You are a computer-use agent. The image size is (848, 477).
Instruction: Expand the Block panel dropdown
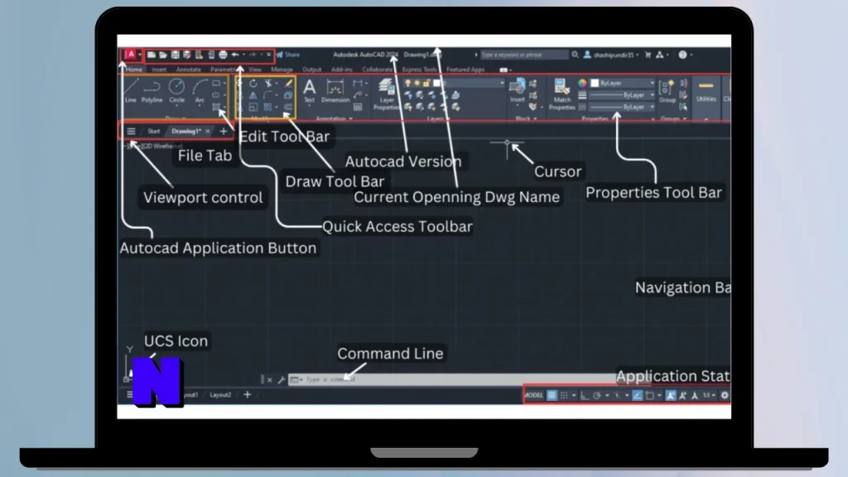pos(526,118)
